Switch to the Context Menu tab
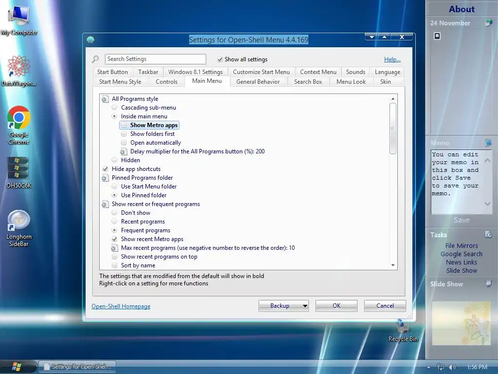 pyautogui.click(x=318, y=72)
